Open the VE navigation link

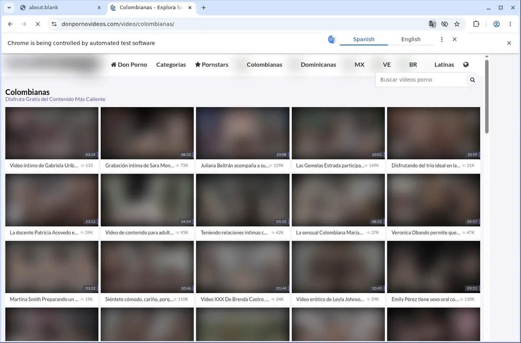pos(387,64)
